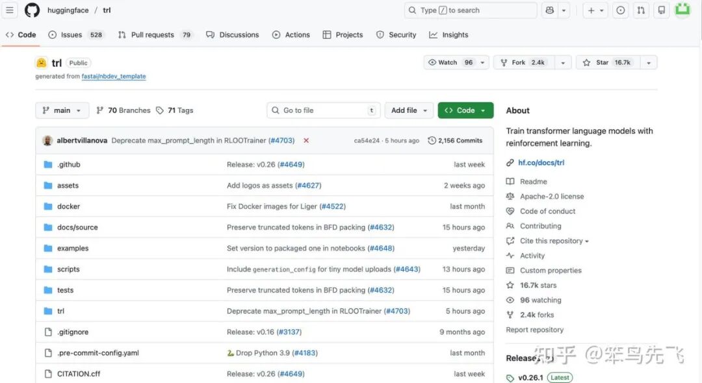Expand Cite this repository menu
Viewport: 702px width, 383px height.
tap(554, 241)
